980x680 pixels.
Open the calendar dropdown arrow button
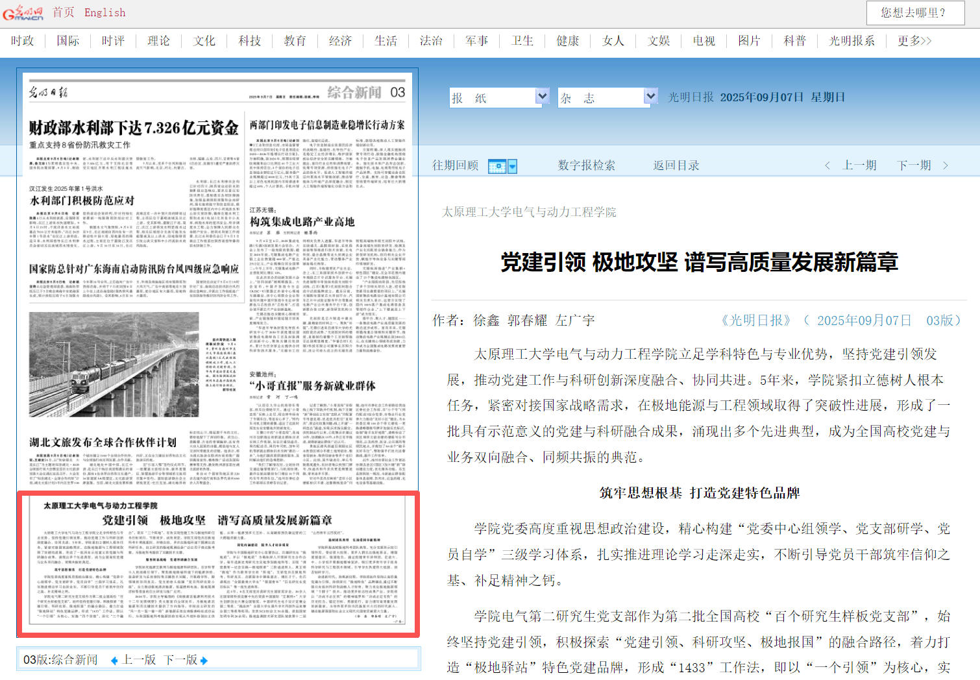[512, 167]
